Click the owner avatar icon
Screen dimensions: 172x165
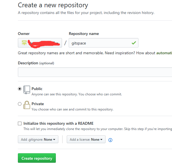pyautogui.click(x=24, y=43)
